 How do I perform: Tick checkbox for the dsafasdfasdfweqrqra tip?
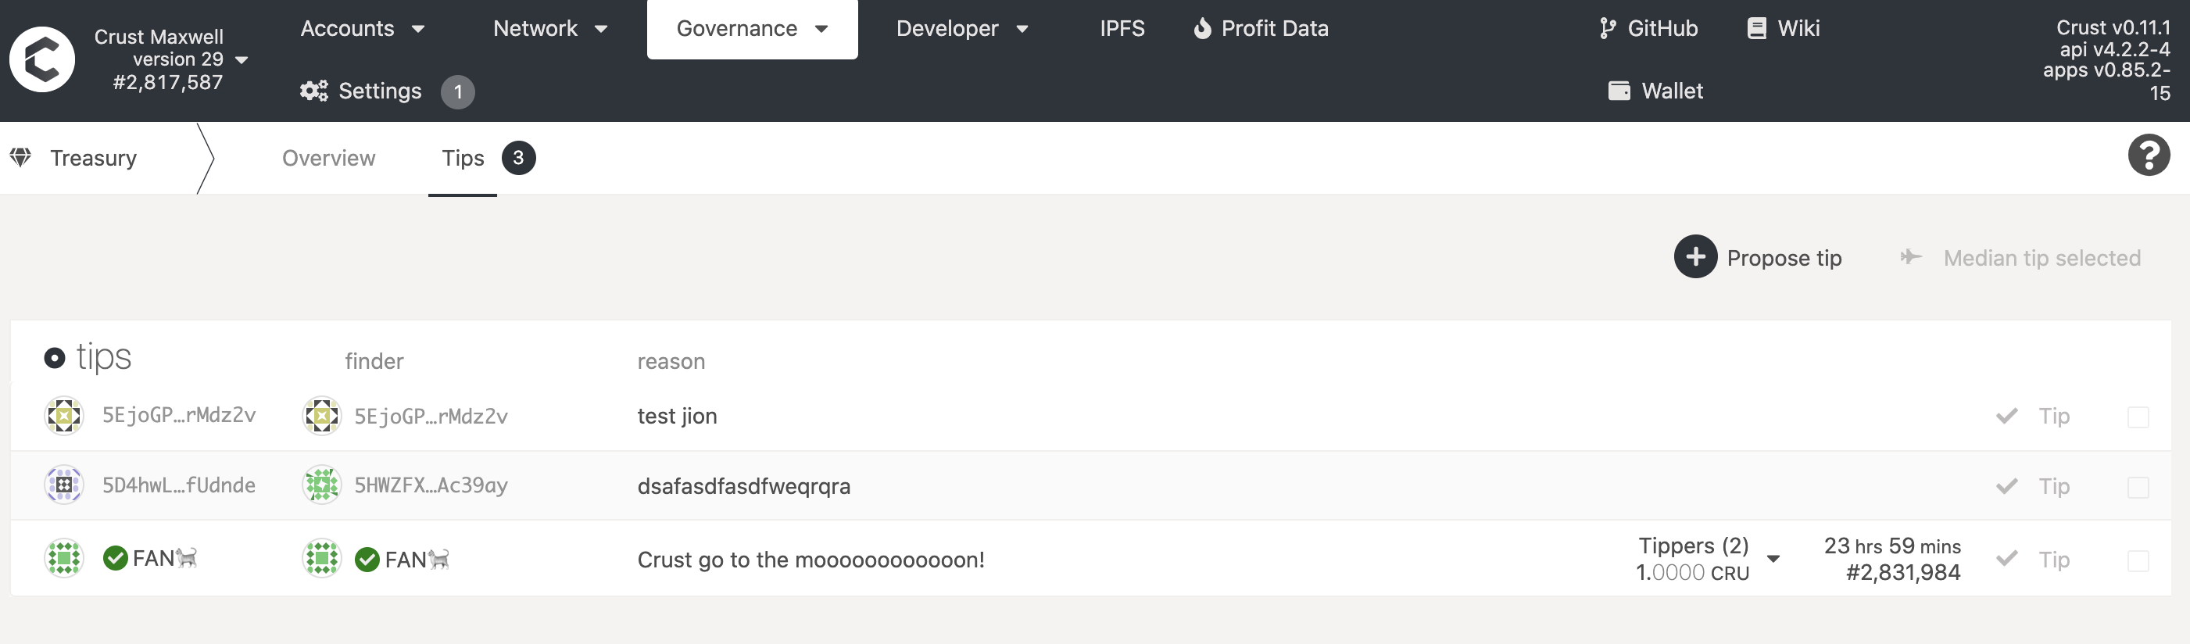(2138, 487)
